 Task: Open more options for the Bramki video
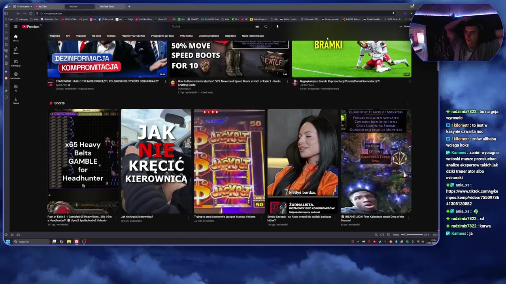click(410, 82)
